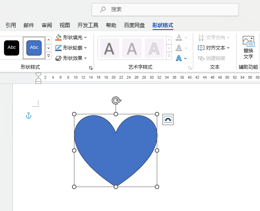Click the top-left sizing handle
260x211 pixels.
74,114
